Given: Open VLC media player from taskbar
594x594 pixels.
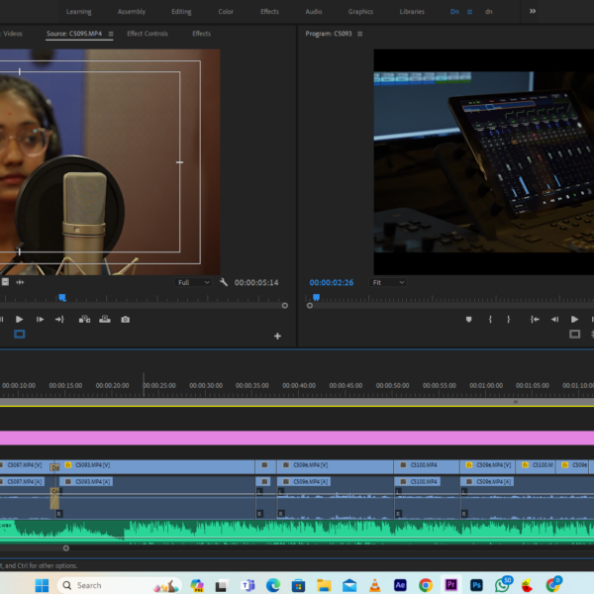Looking at the screenshot, I should coord(374,585).
